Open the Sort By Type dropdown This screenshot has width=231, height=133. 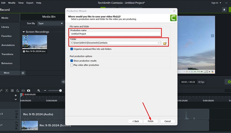pyautogui.click(x=50, y=23)
